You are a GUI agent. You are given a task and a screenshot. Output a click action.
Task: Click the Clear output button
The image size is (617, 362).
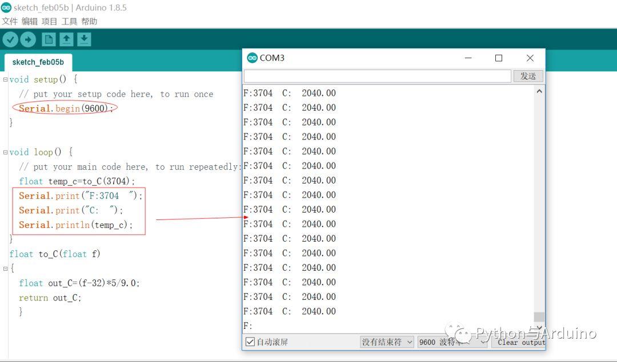[x=519, y=342]
